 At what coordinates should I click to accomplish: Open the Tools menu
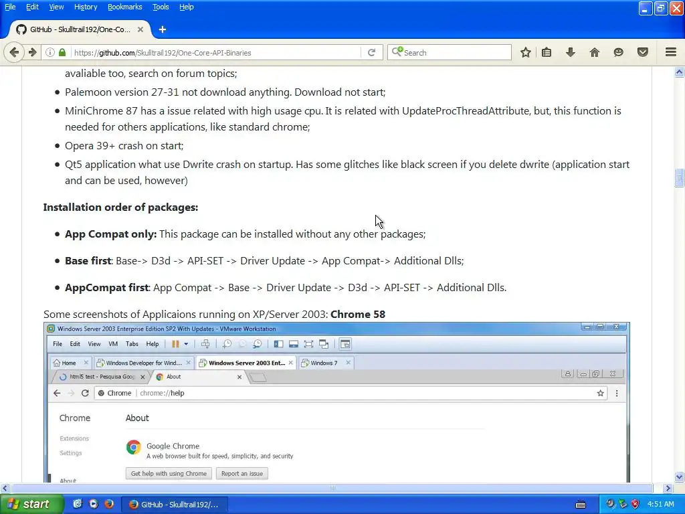[161, 7]
